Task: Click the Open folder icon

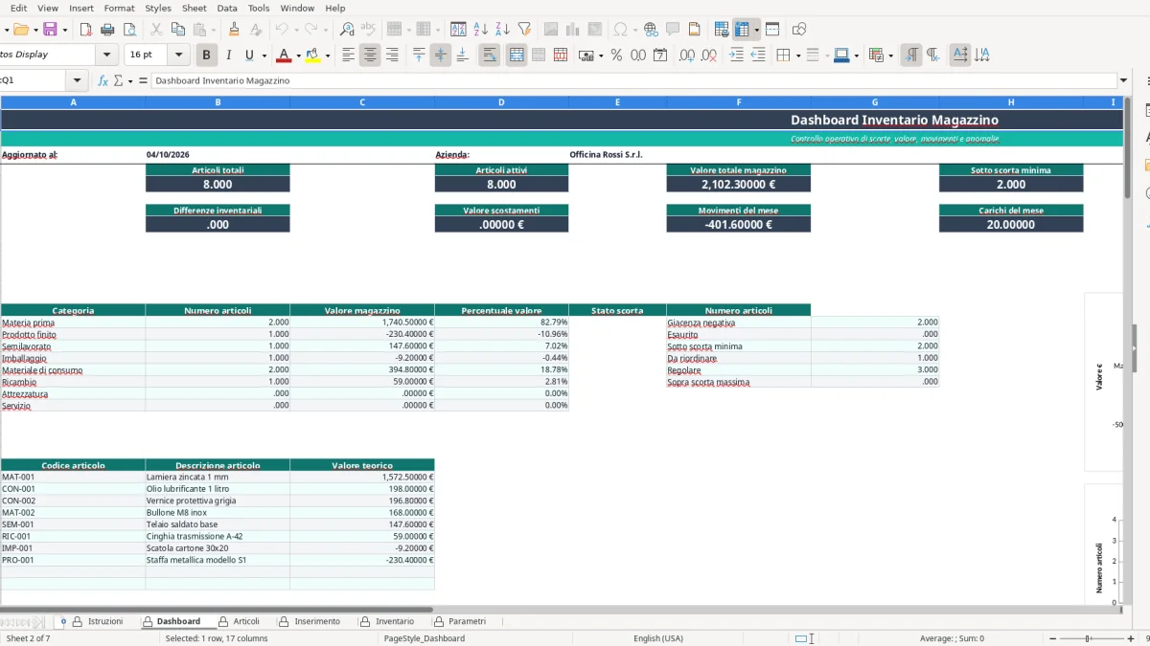Action: click(19, 30)
